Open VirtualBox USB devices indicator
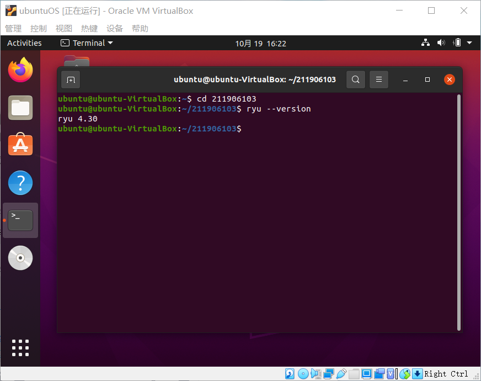The height and width of the screenshot is (381, 481). (x=341, y=374)
